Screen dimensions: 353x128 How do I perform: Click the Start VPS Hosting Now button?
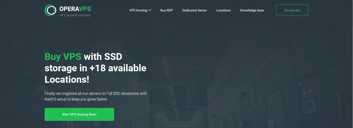tap(79, 114)
